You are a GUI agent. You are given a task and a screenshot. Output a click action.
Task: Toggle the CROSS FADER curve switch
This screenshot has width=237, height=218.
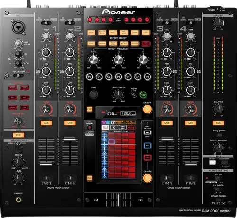point(219,200)
